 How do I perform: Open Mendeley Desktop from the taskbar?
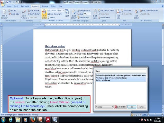coord(48,120)
